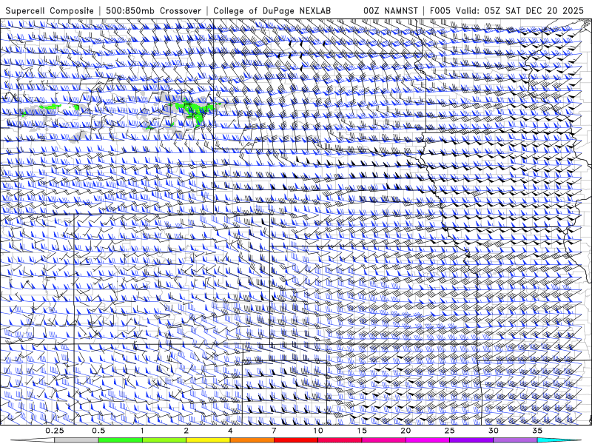This screenshot has width=592, height=444.
Task: Click the "20" colorbar value label
Action: (406, 431)
